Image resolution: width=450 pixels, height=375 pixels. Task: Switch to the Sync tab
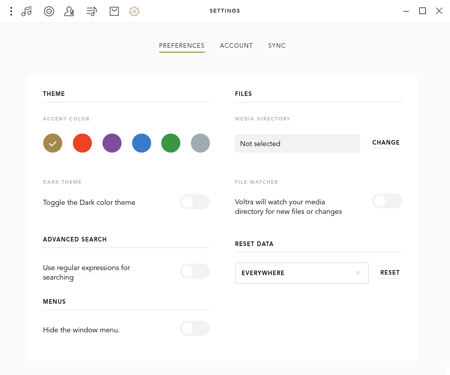tap(277, 46)
